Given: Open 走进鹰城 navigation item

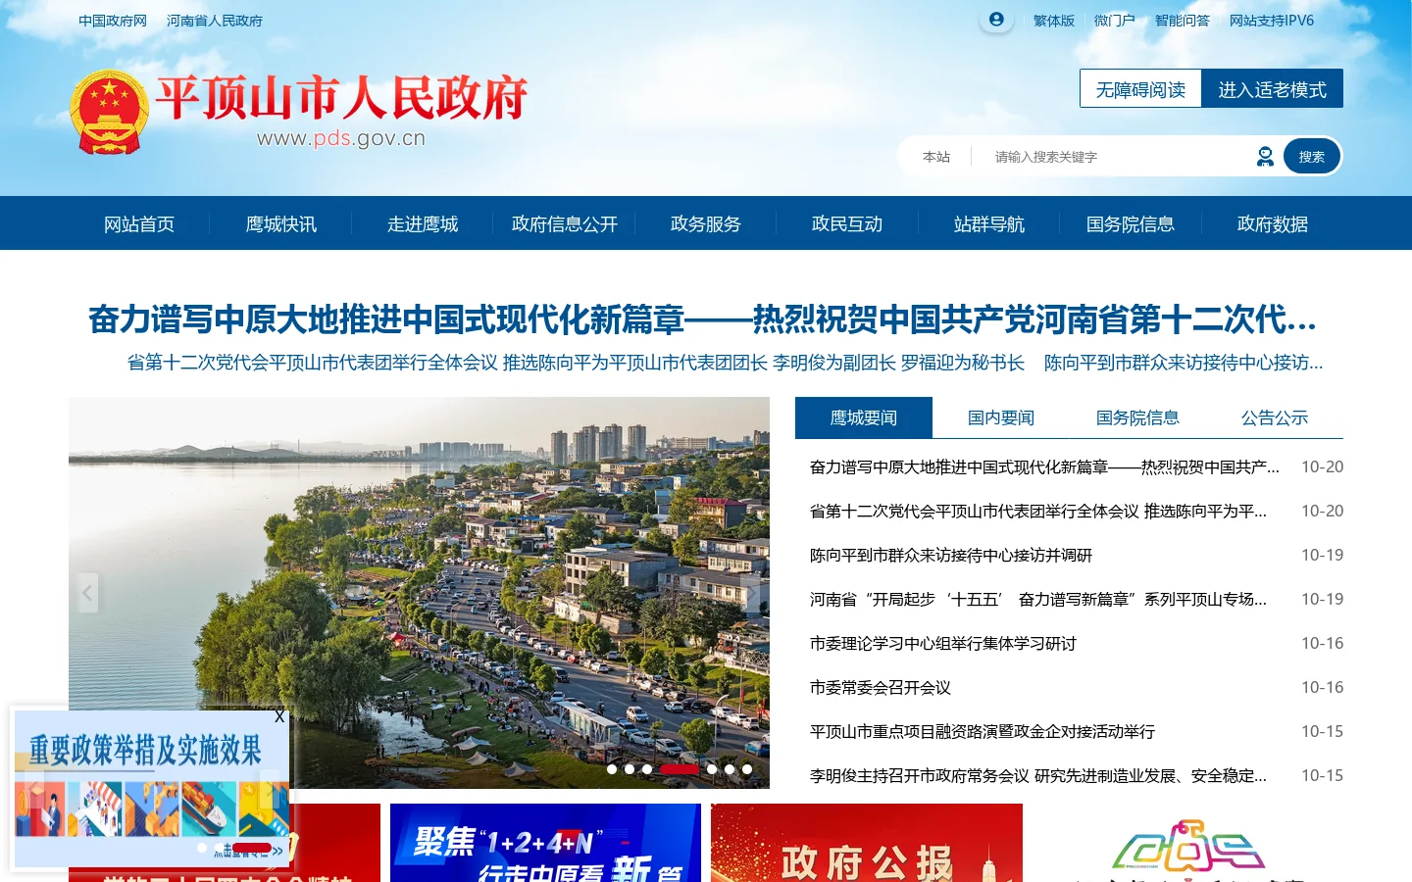Looking at the screenshot, I should click(x=423, y=224).
